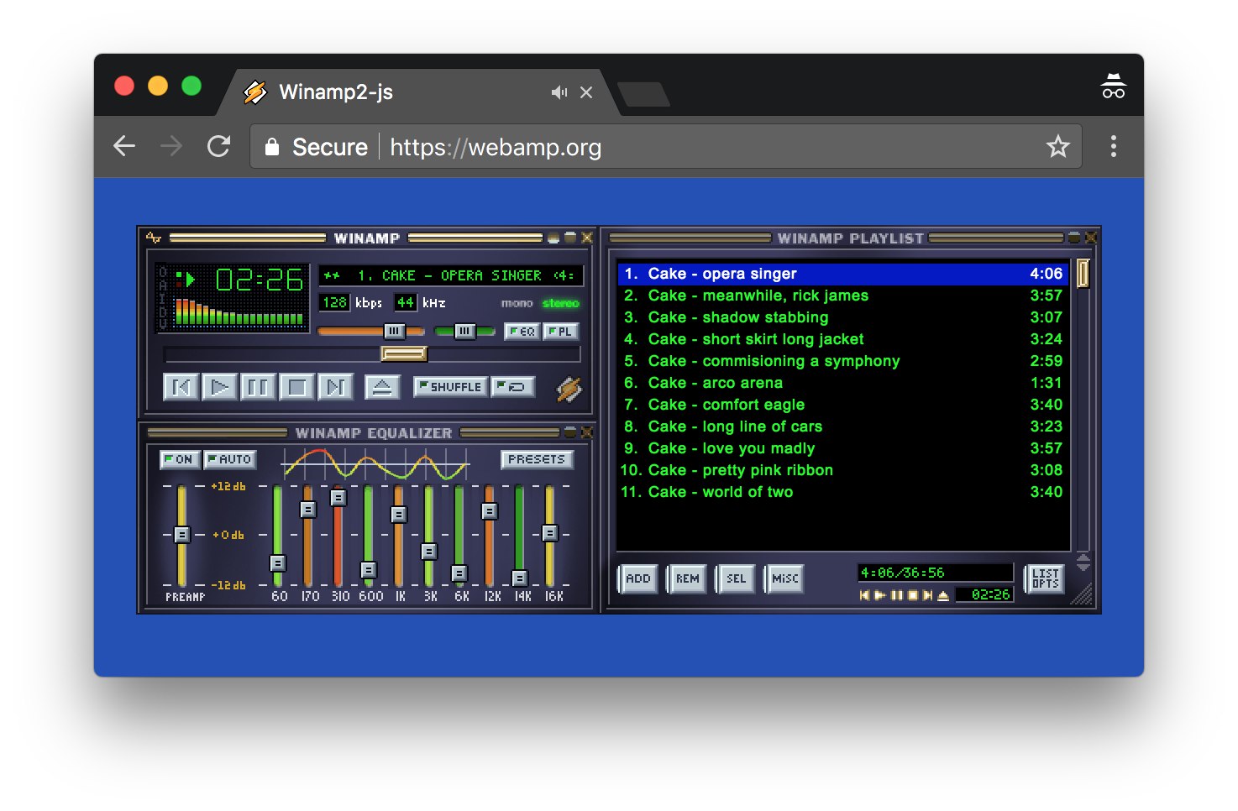Screen dimensions: 1238x811
Task: Click the Previous track button in main window
Action: pos(181,387)
